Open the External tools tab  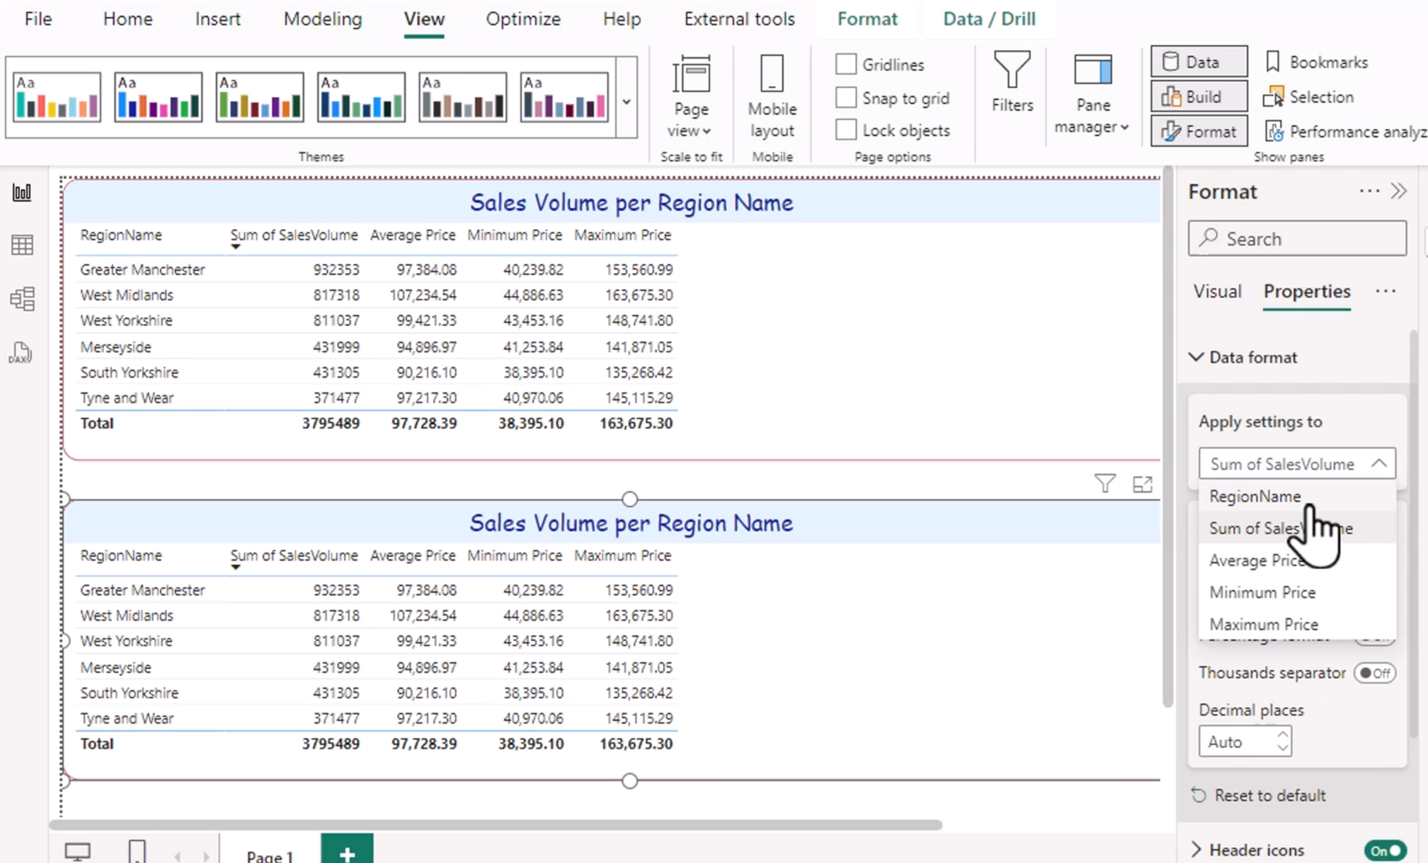click(739, 19)
